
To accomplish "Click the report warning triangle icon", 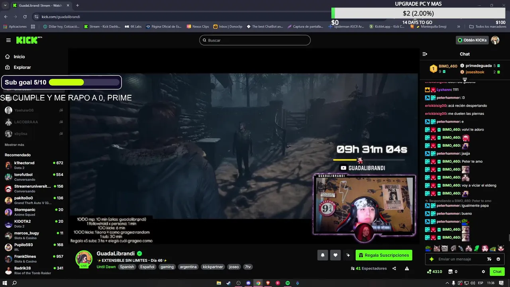I will 407,269.
